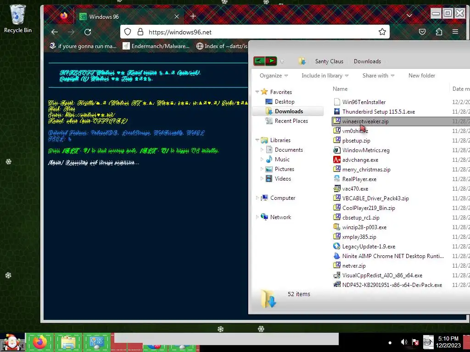Click the padlock site info icon
The width and height of the screenshot is (470, 352).
point(140,32)
